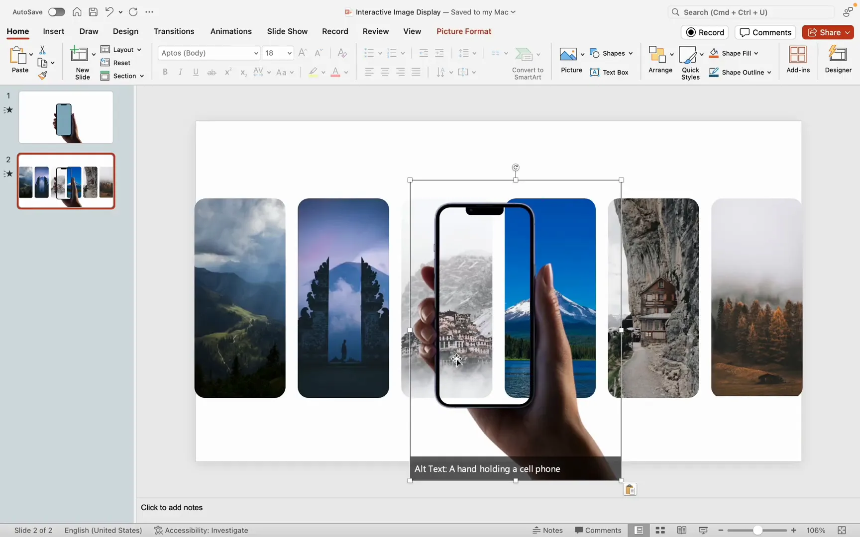Viewport: 860px width, 537px height.
Task: Click the Home icon in title bar
Action: [x=77, y=12]
